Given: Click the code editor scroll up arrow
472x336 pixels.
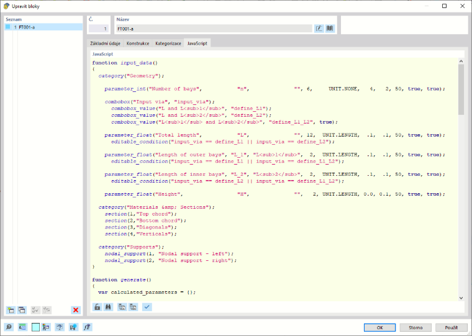Looking at the screenshot, I should point(461,61).
